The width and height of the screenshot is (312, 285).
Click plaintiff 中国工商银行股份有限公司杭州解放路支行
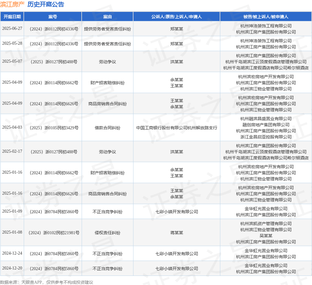(177, 128)
